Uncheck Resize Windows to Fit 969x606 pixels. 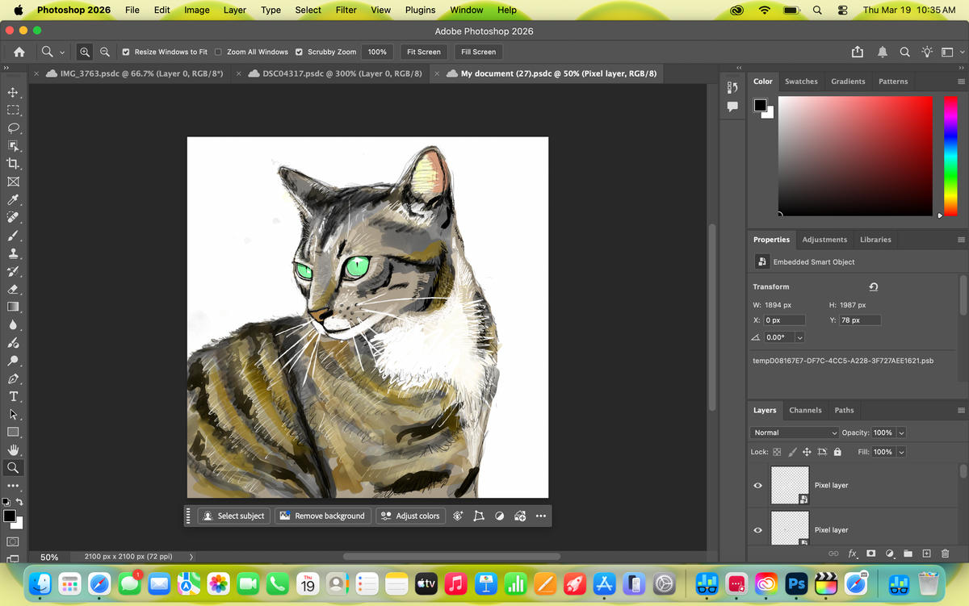[x=126, y=52]
